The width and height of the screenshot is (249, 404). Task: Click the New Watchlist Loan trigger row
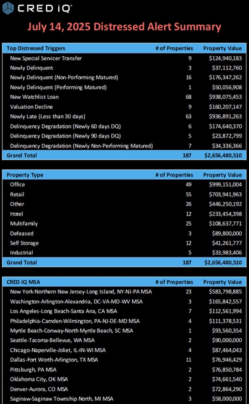(35, 97)
